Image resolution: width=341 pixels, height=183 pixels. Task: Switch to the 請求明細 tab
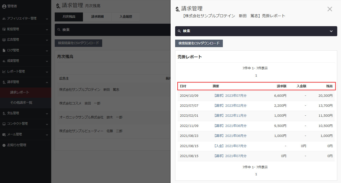97,17
